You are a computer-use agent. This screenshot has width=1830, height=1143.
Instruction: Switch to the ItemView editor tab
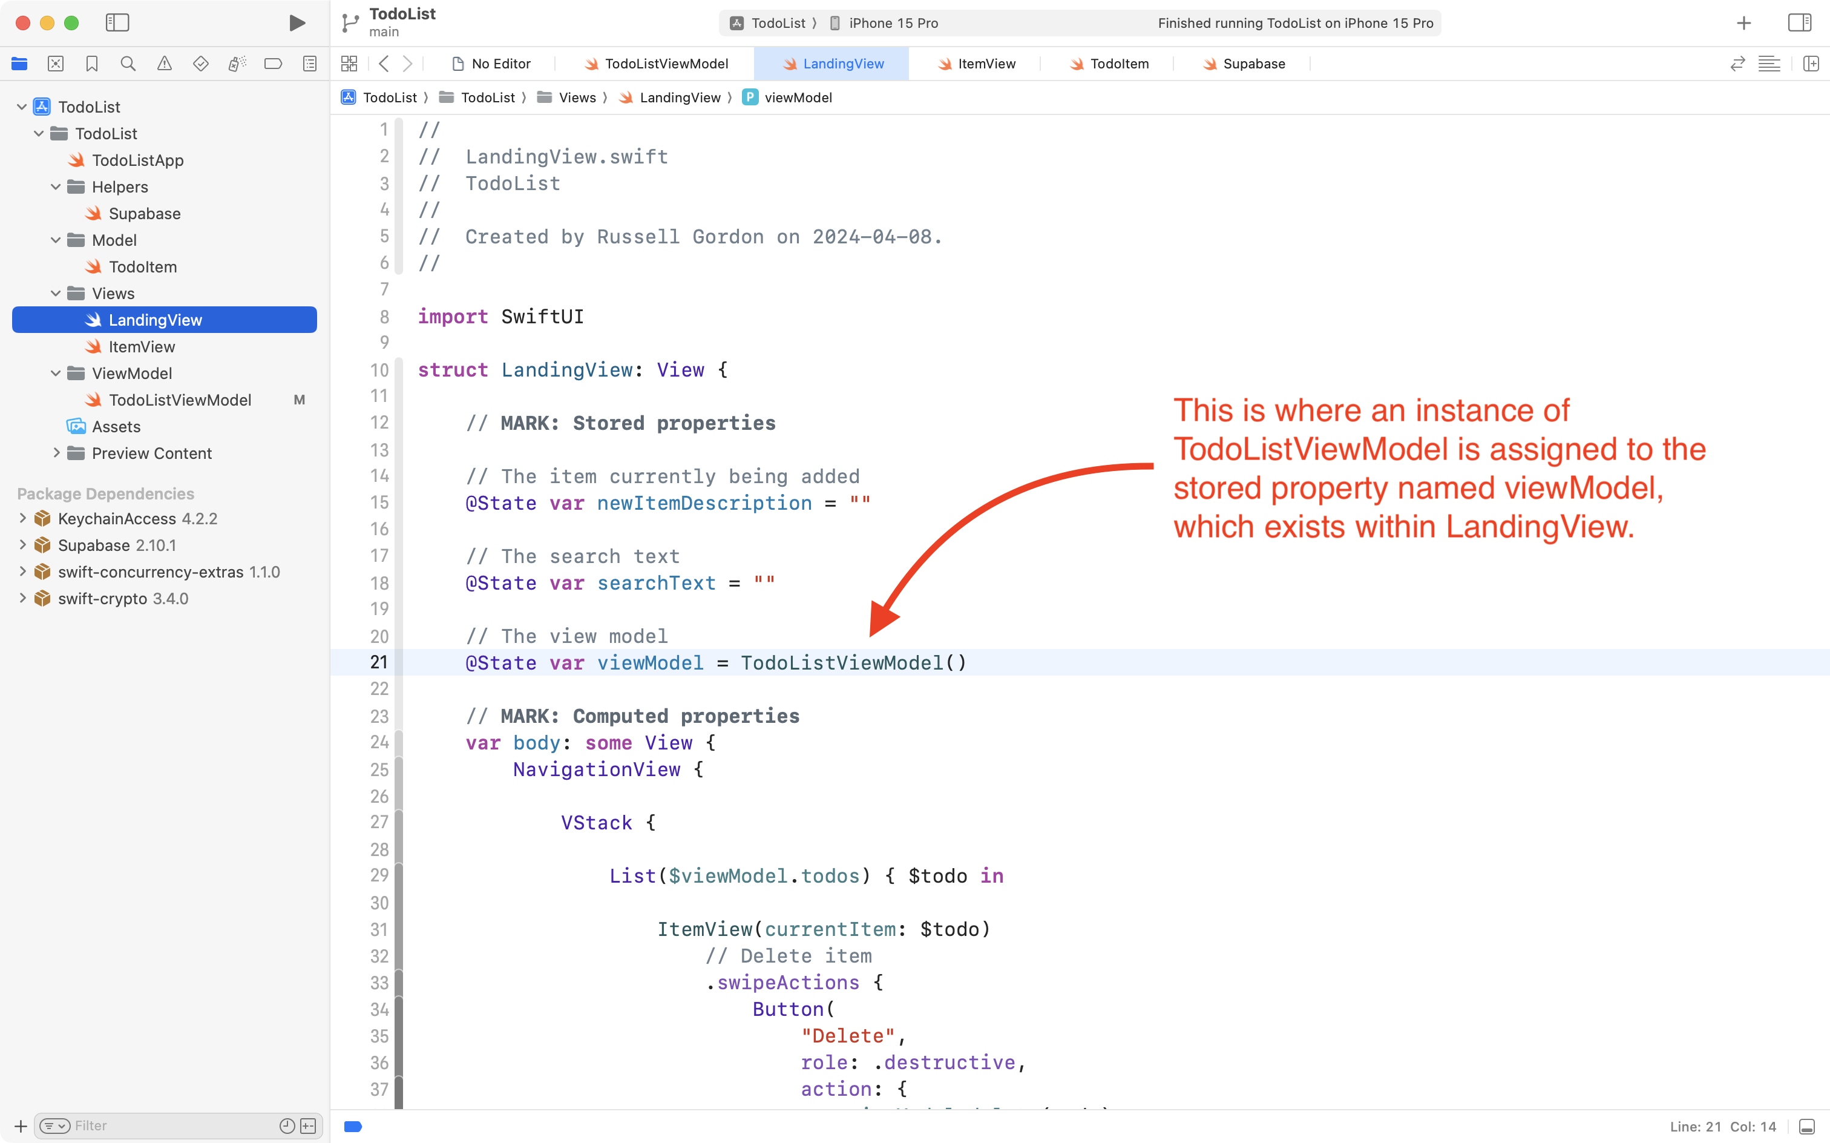pyautogui.click(x=985, y=64)
